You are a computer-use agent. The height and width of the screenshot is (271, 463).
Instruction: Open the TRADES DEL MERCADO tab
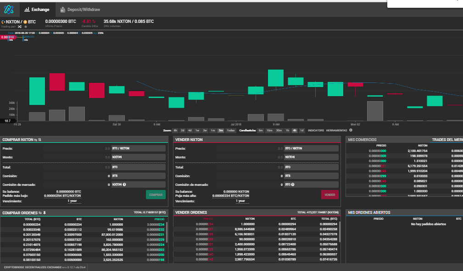pyautogui.click(x=447, y=140)
